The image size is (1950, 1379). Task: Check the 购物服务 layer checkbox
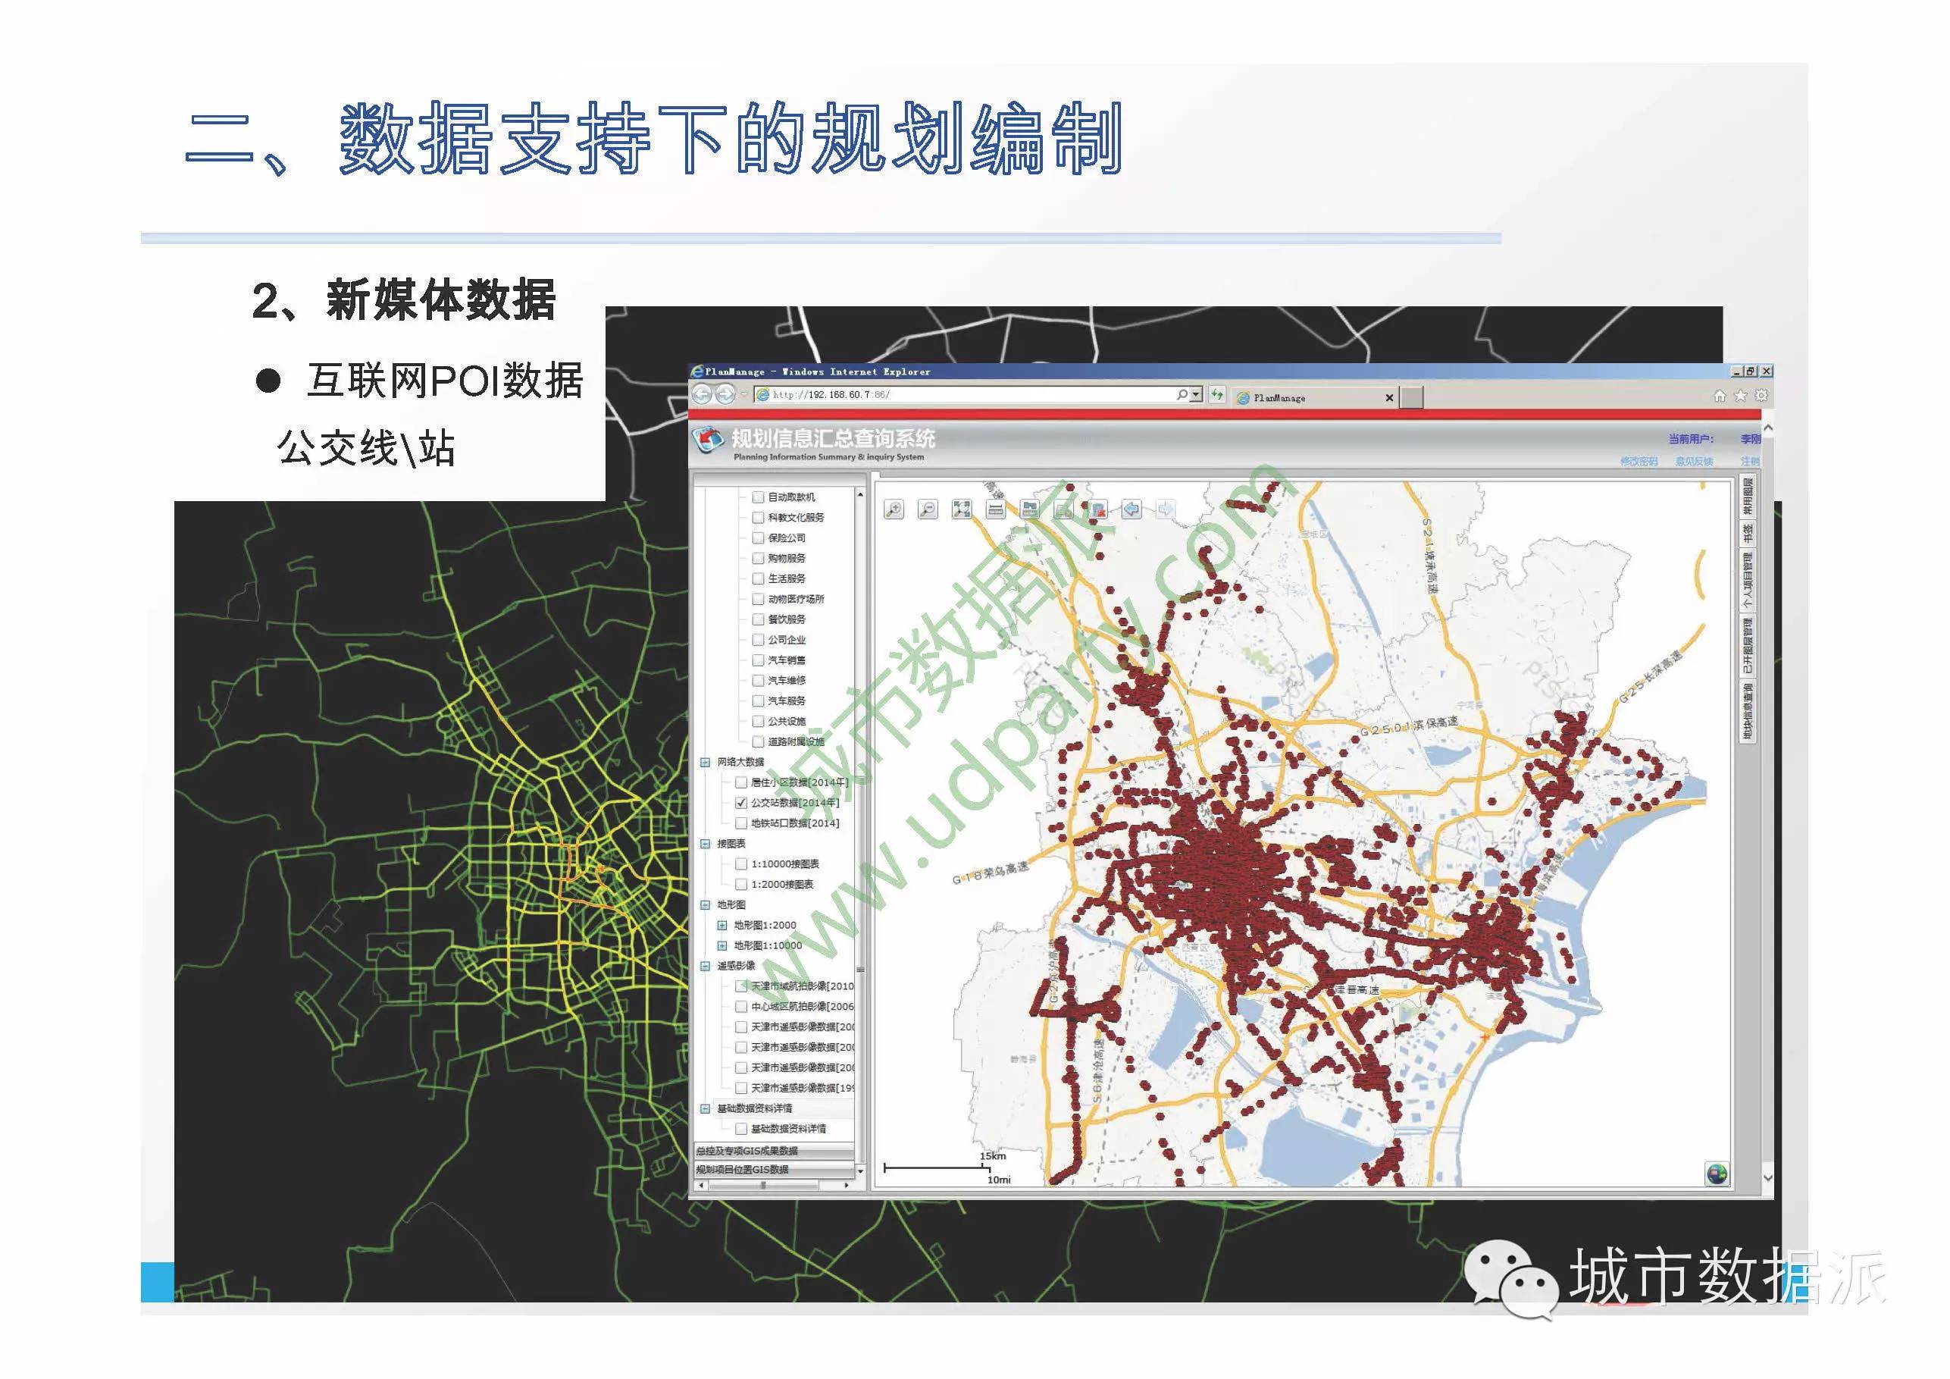pyautogui.click(x=758, y=558)
